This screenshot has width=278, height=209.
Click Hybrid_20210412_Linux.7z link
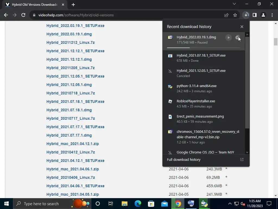click(x=71, y=152)
